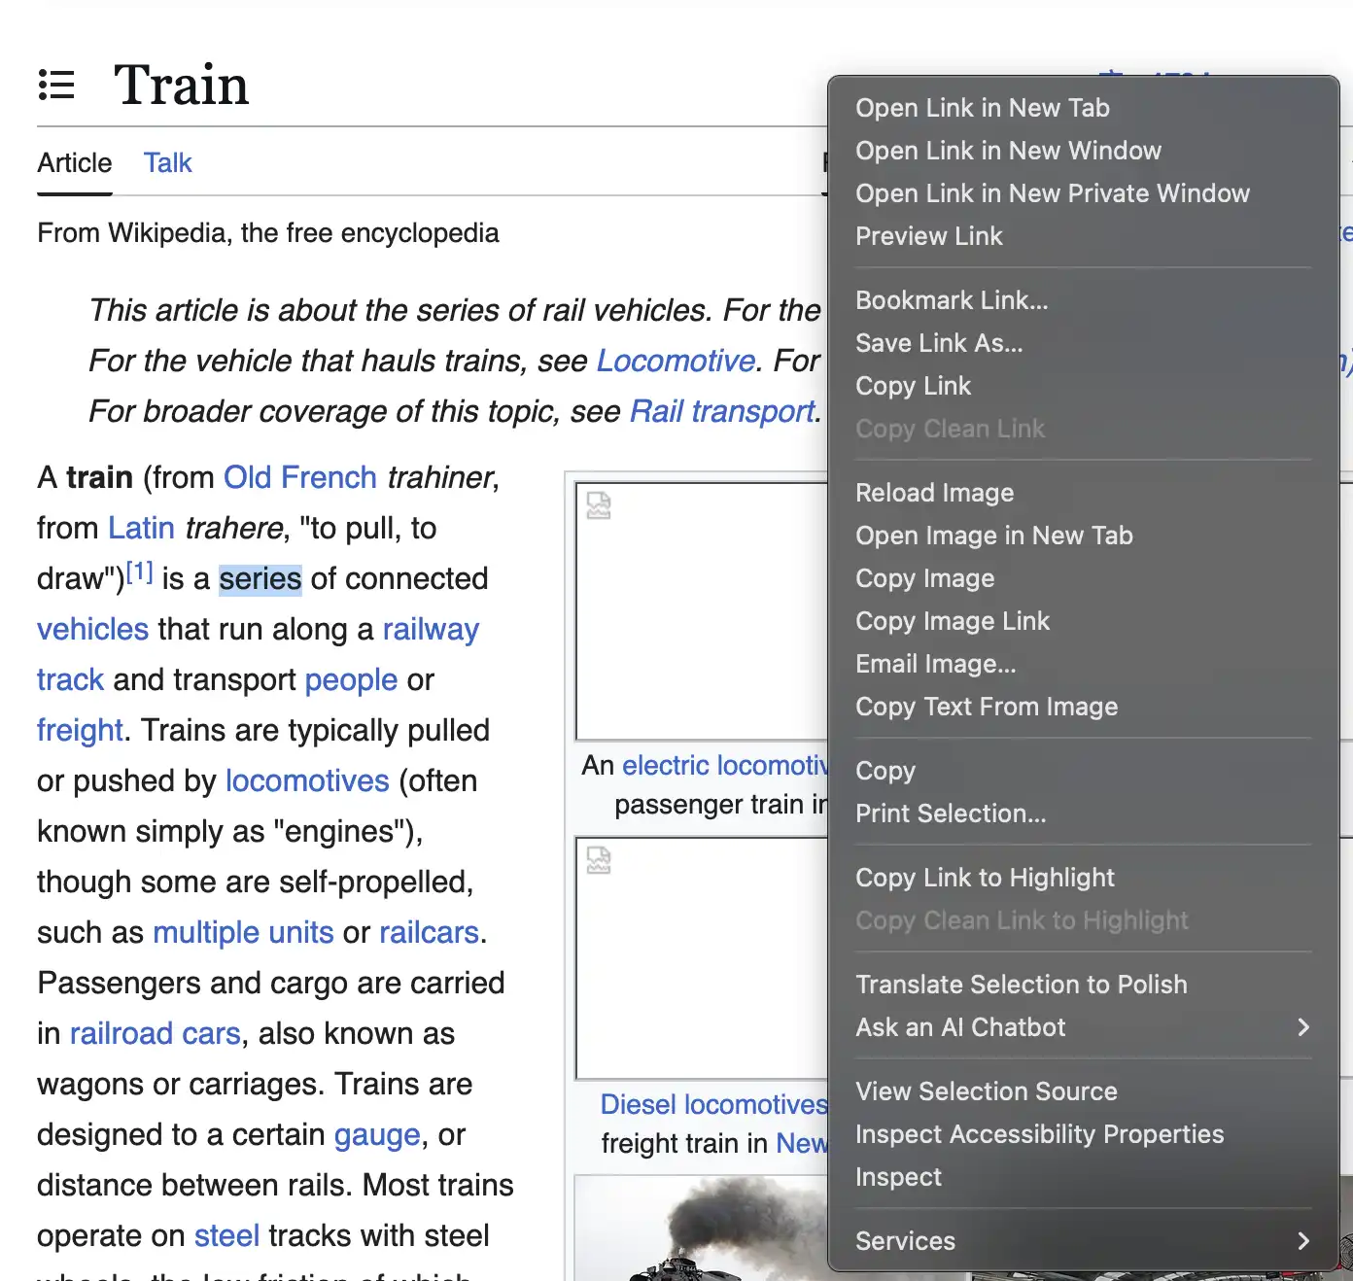Open citation reference [1]

tap(140, 572)
